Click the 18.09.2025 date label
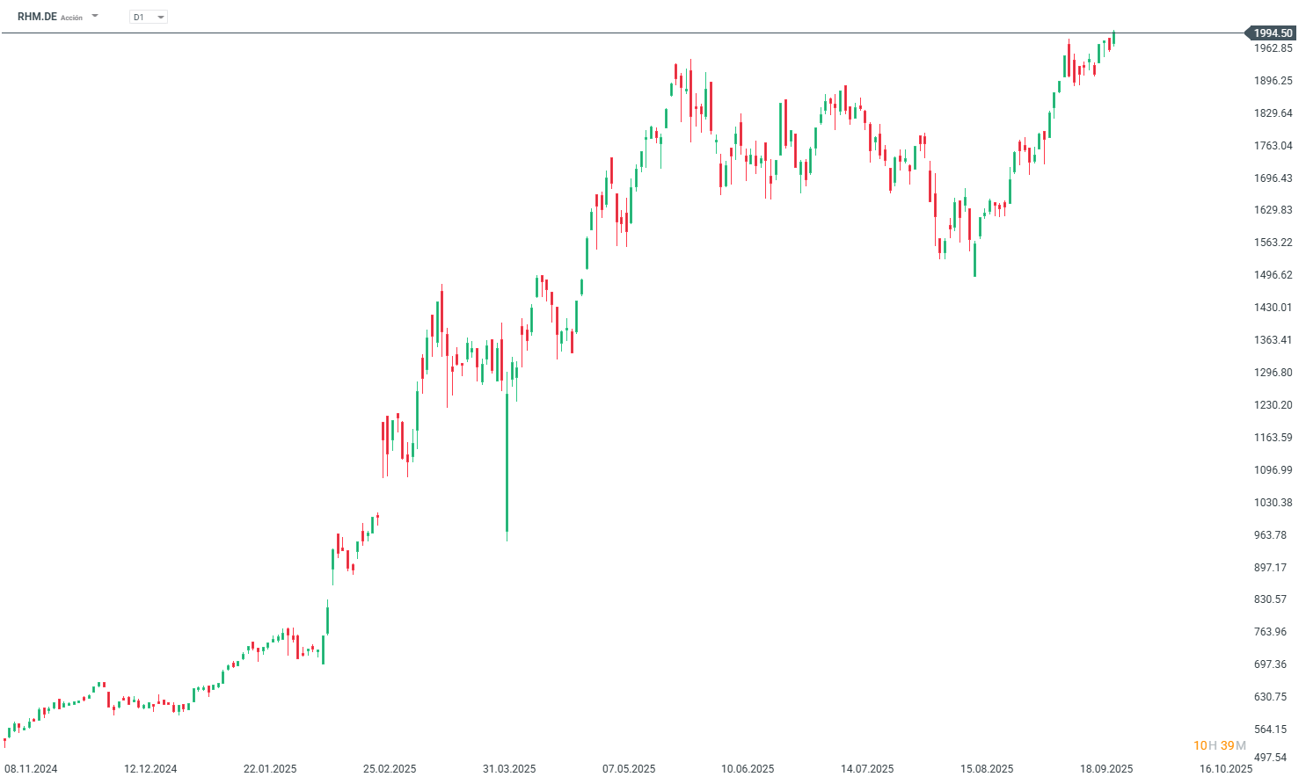Screen dimensions: 1306x784 [x=1106, y=768]
